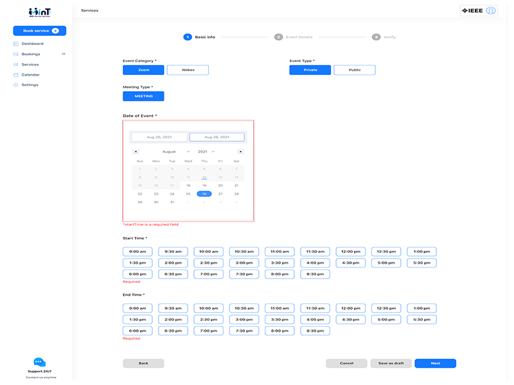Open the 2021 year dropdown
Viewport: 514px width, 385px height.
[x=207, y=151]
